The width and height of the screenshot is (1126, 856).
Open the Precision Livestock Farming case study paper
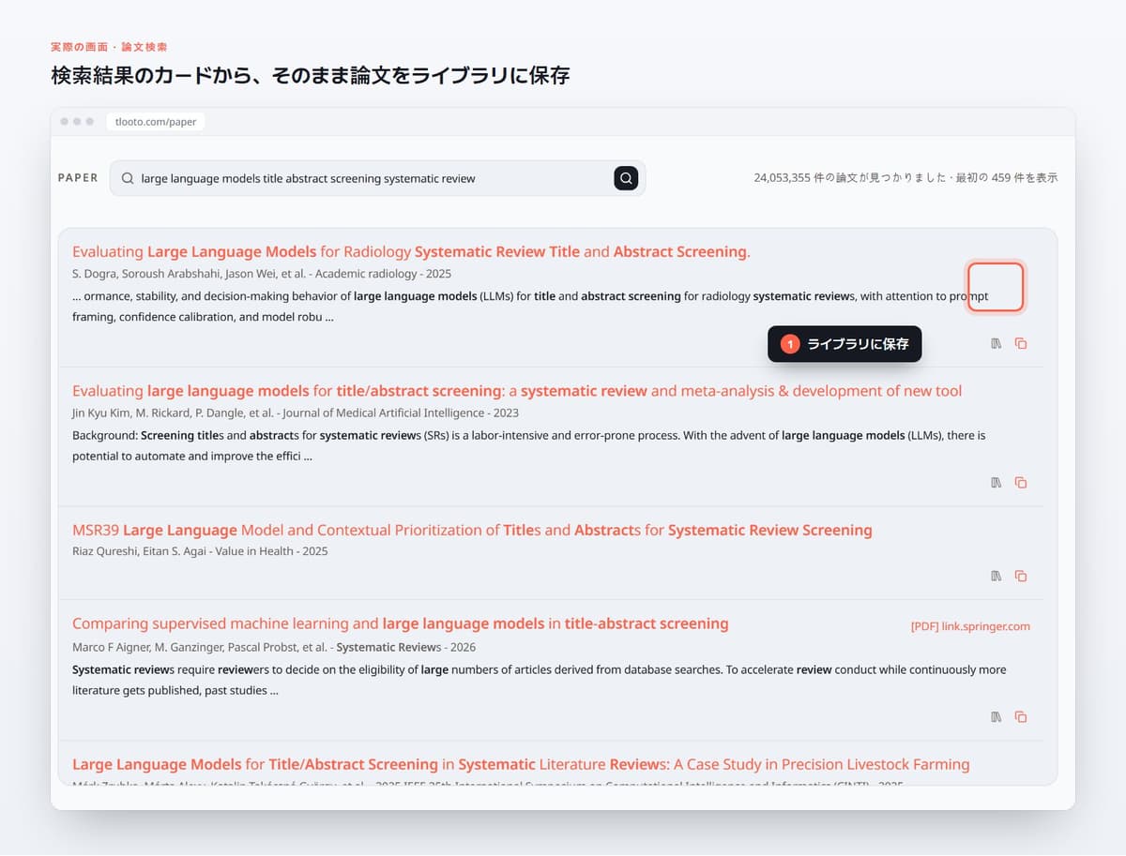(521, 765)
